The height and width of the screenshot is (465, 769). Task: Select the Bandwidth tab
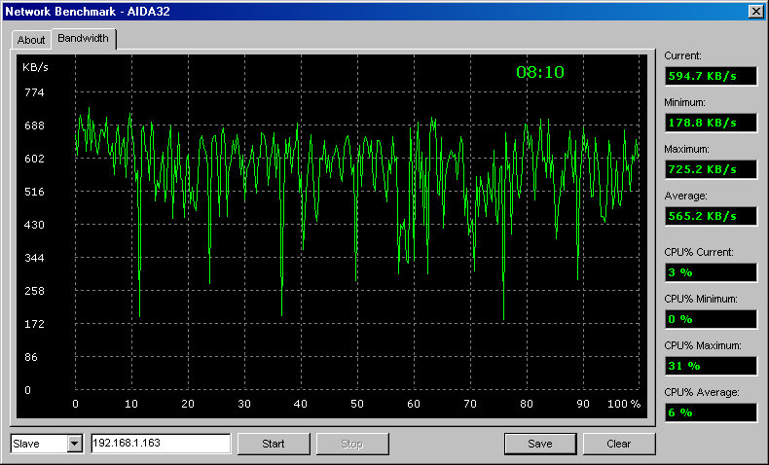pyautogui.click(x=84, y=38)
